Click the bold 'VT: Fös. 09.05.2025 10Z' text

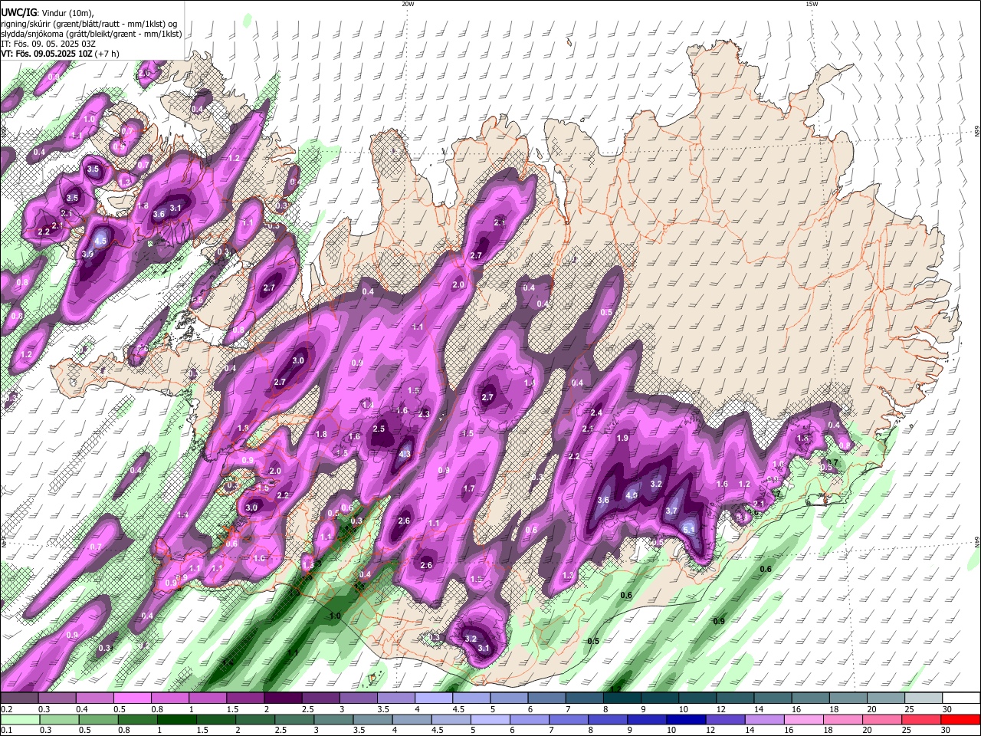pos(47,54)
